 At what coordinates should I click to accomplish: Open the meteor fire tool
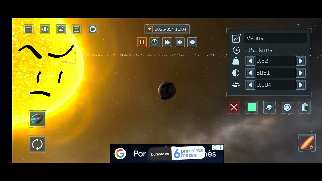click(x=307, y=143)
